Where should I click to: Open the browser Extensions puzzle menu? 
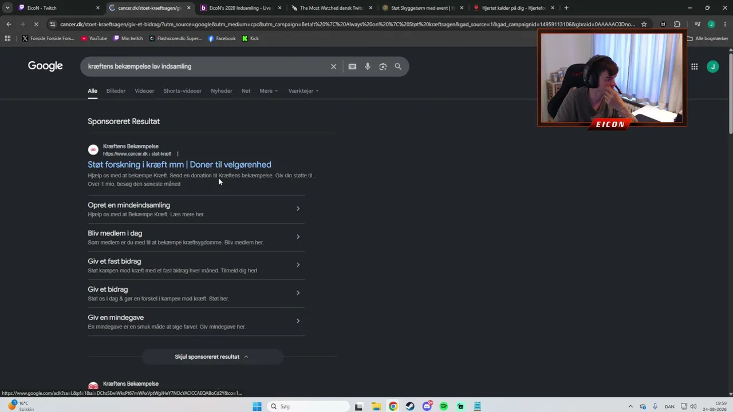click(677, 24)
